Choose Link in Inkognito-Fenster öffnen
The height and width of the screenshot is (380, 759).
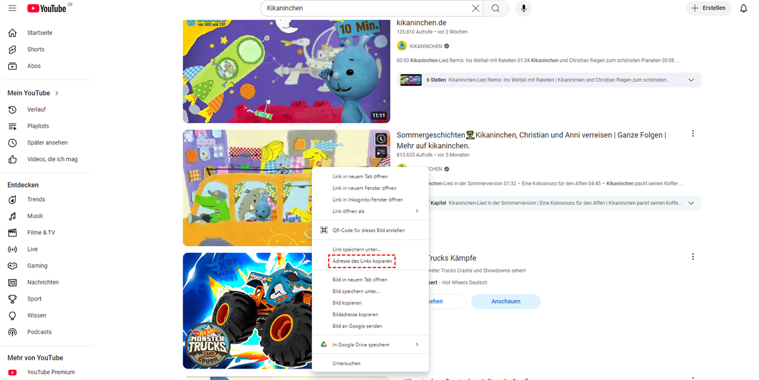point(371,200)
